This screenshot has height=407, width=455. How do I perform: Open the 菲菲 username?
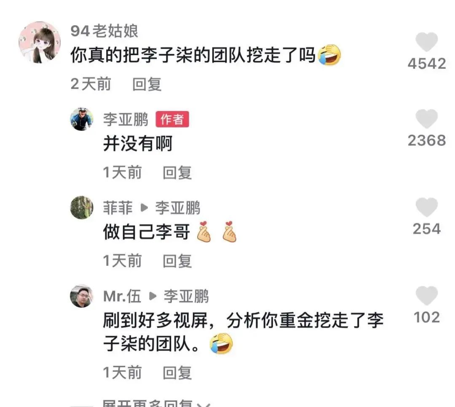(x=118, y=208)
